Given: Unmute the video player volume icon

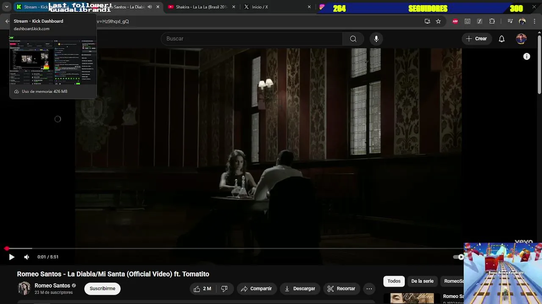Looking at the screenshot, I should point(27,257).
